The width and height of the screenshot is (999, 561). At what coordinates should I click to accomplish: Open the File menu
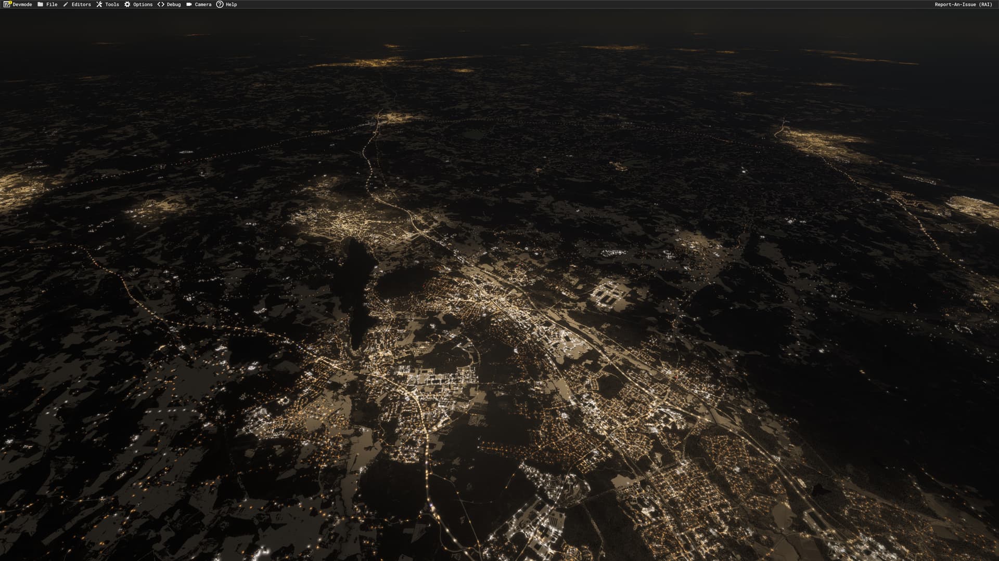(x=52, y=4)
